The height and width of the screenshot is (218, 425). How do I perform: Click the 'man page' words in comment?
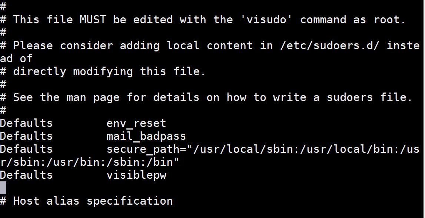tap(93, 97)
